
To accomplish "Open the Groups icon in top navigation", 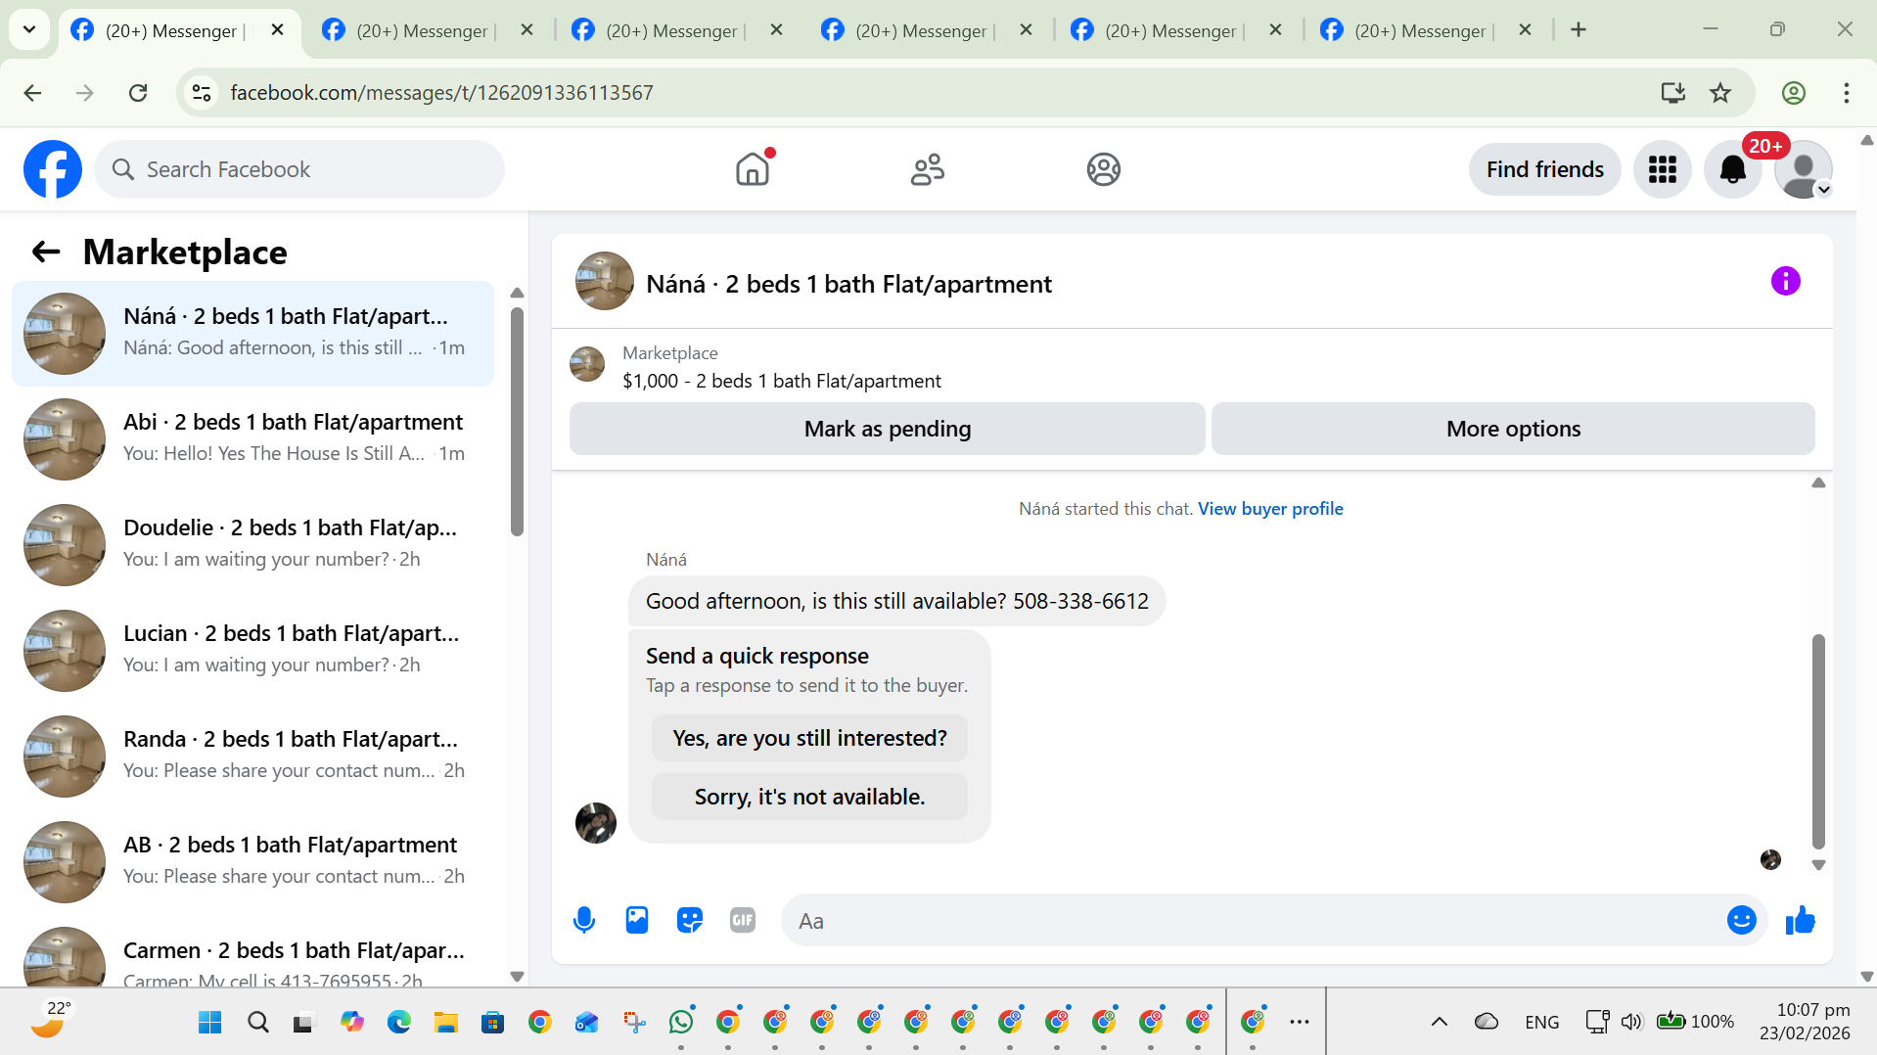I will point(1103,169).
